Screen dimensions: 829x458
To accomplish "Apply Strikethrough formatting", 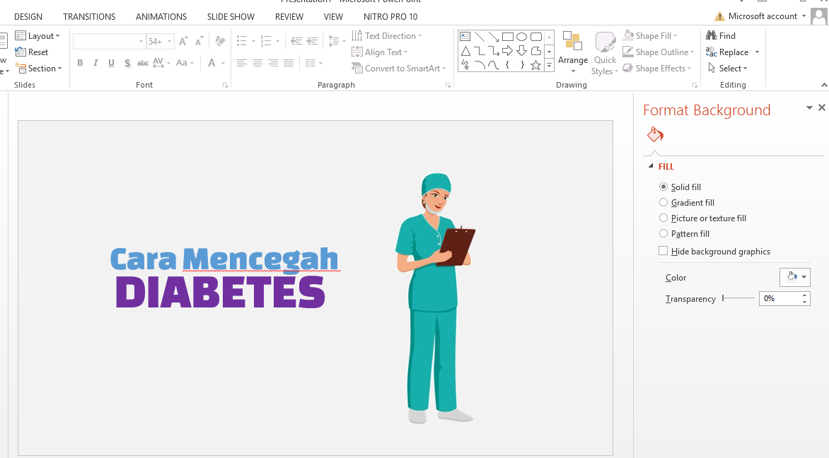I will (143, 63).
